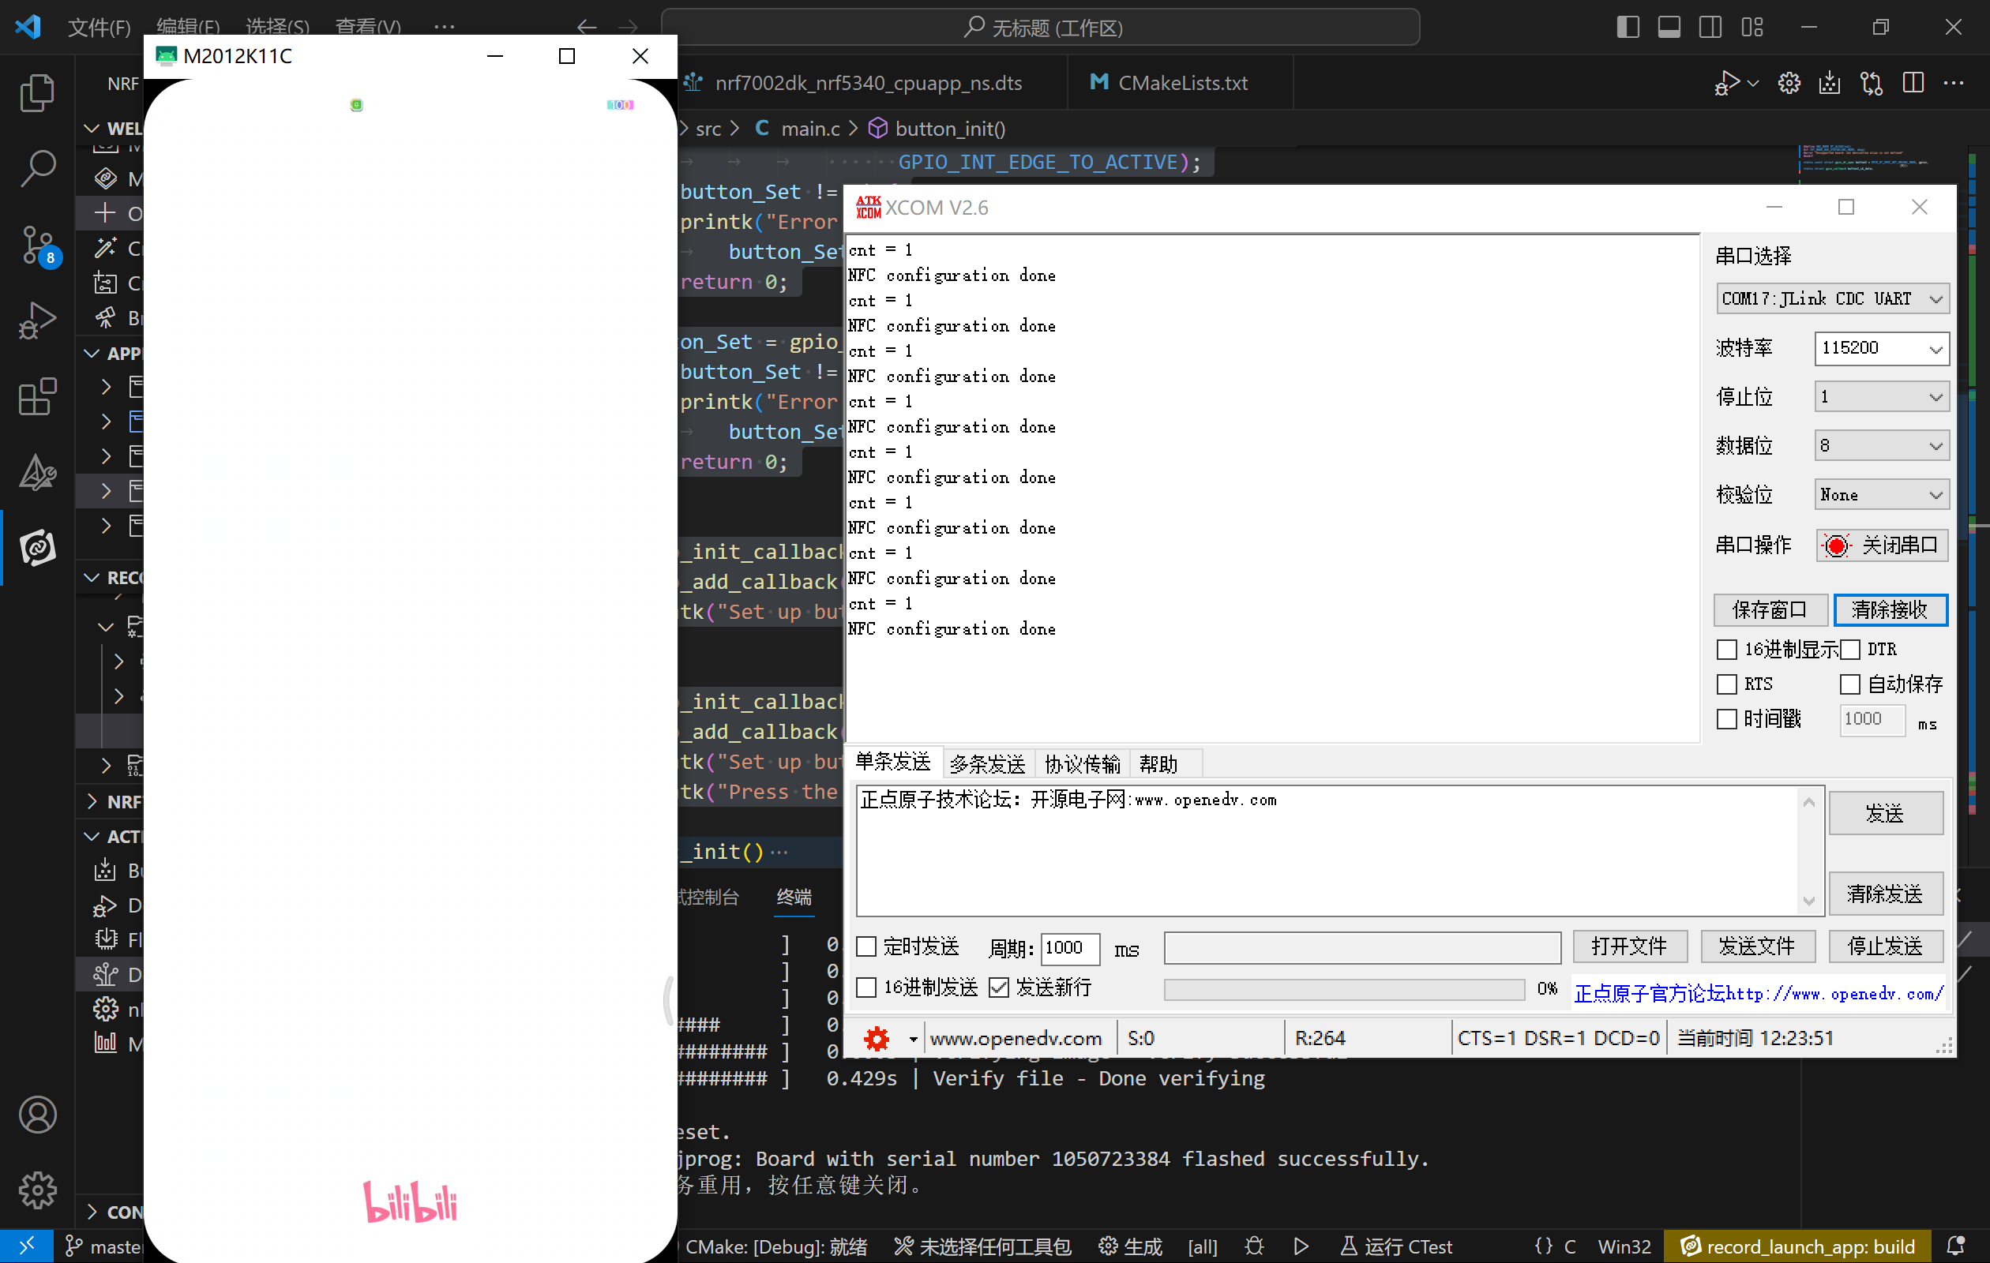Open the Run and Debug view
The height and width of the screenshot is (1263, 1990).
[x=37, y=320]
